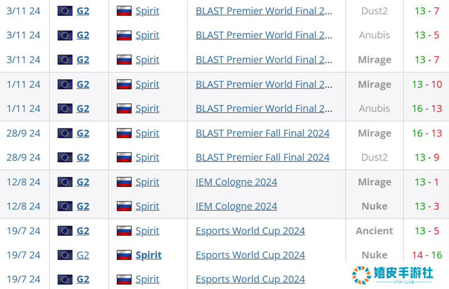Click the Russian flag in the Anubis 13-5 row

click(124, 35)
